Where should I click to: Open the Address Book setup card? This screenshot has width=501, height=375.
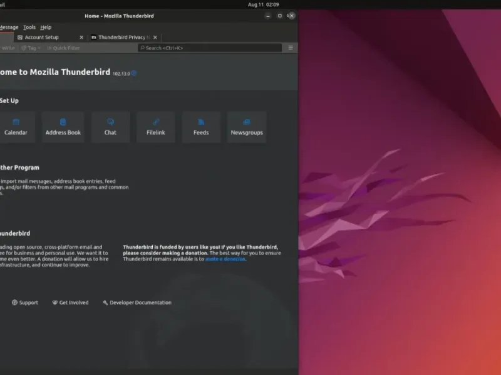(63, 127)
